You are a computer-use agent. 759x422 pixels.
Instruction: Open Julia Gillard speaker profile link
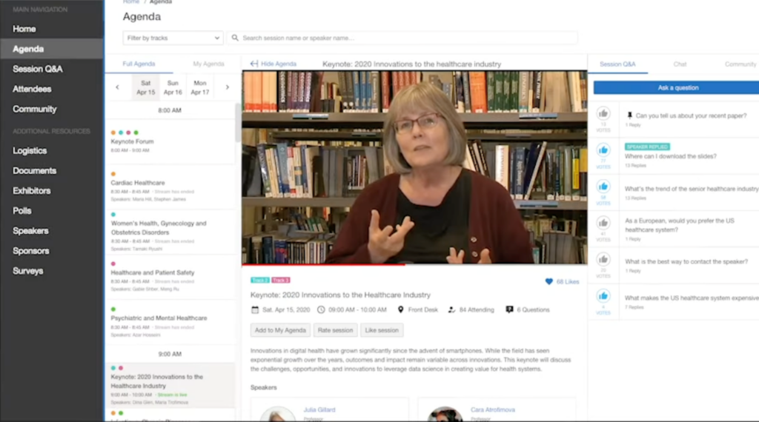(x=319, y=409)
